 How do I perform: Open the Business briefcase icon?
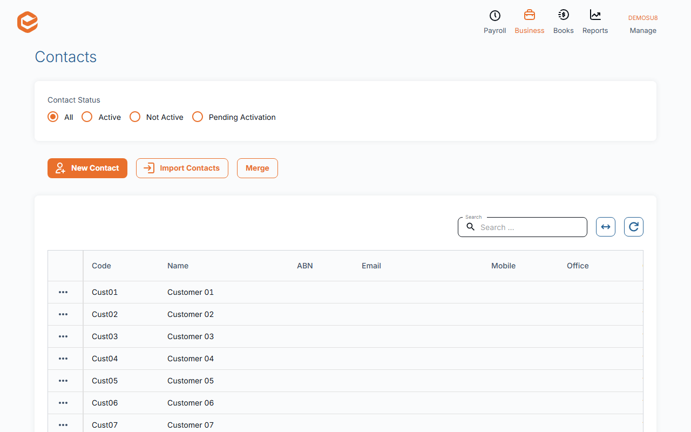click(x=530, y=15)
